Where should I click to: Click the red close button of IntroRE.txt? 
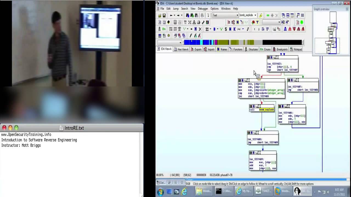coord(4,128)
